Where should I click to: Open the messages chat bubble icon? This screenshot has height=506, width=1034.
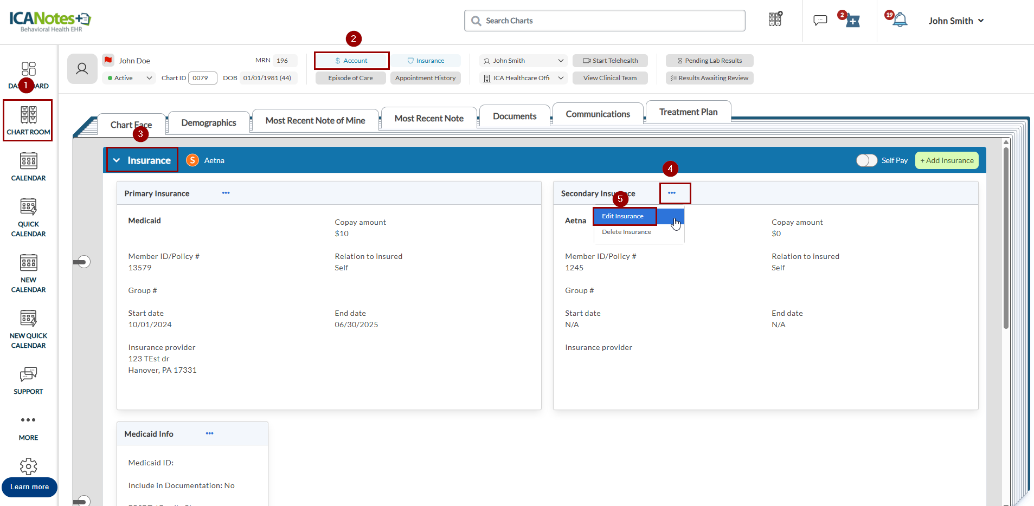coord(820,21)
